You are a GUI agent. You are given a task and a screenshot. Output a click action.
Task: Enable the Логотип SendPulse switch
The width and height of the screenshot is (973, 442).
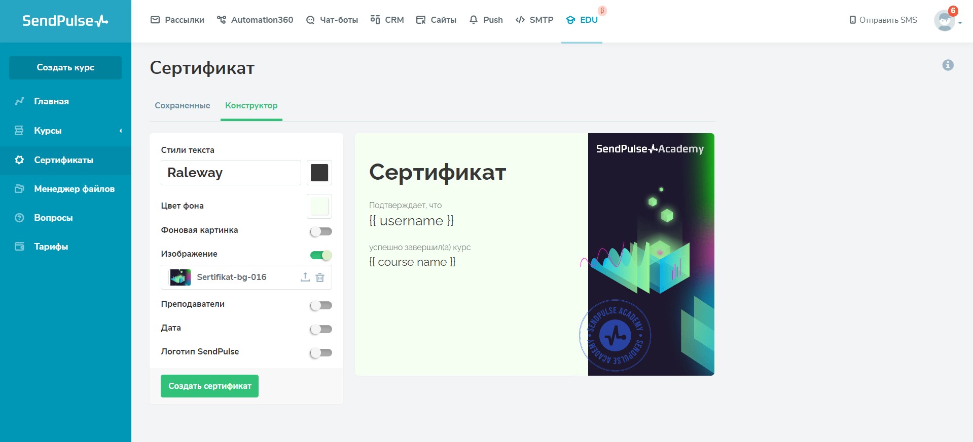pyautogui.click(x=321, y=352)
